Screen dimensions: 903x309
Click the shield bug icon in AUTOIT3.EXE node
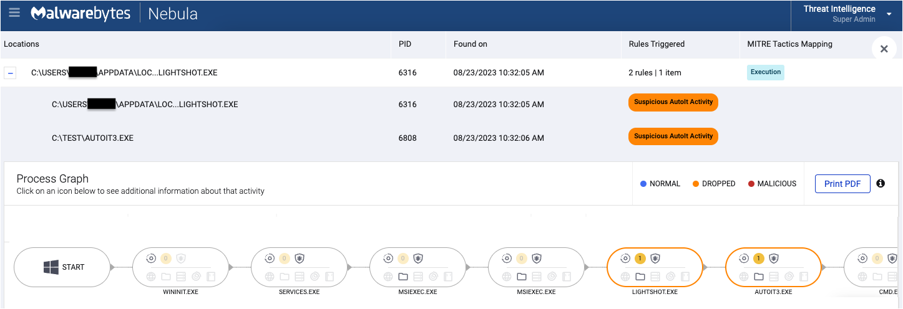(x=774, y=259)
